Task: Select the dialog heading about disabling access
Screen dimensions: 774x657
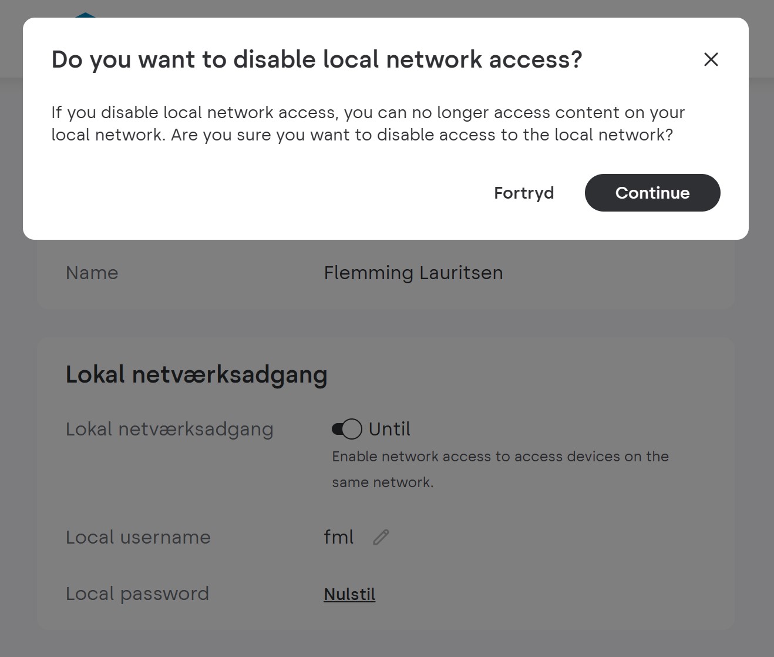Action: coord(317,59)
